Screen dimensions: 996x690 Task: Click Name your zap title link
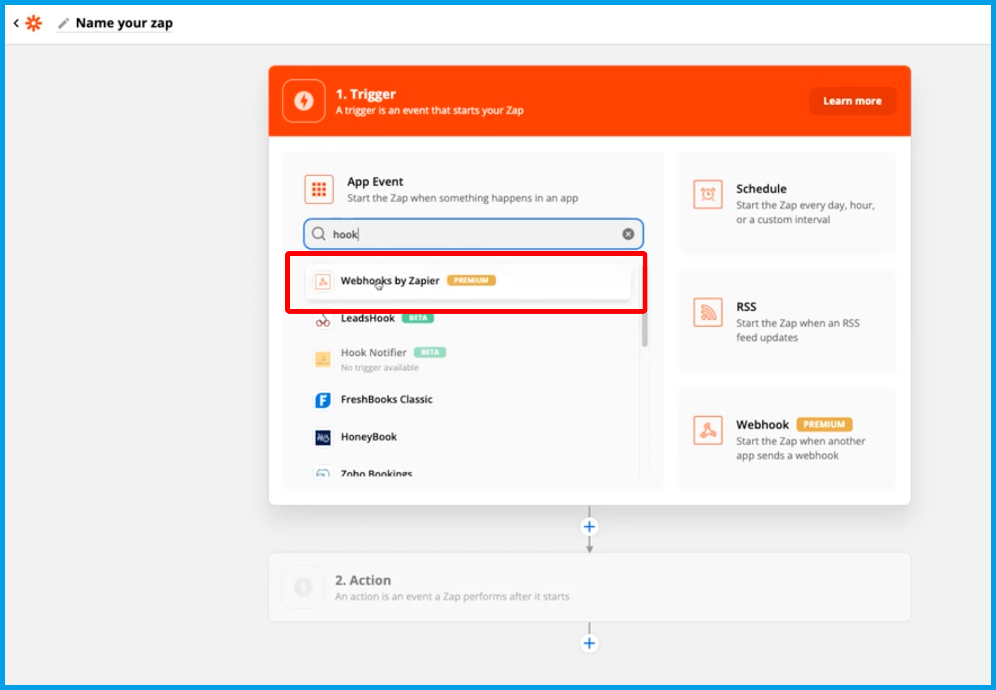[124, 23]
